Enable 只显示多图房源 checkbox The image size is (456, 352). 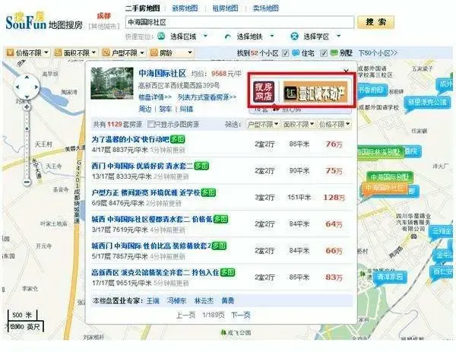click(150, 125)
